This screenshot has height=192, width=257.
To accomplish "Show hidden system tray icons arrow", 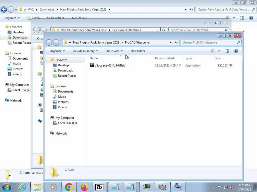I will tap(213, 187).
